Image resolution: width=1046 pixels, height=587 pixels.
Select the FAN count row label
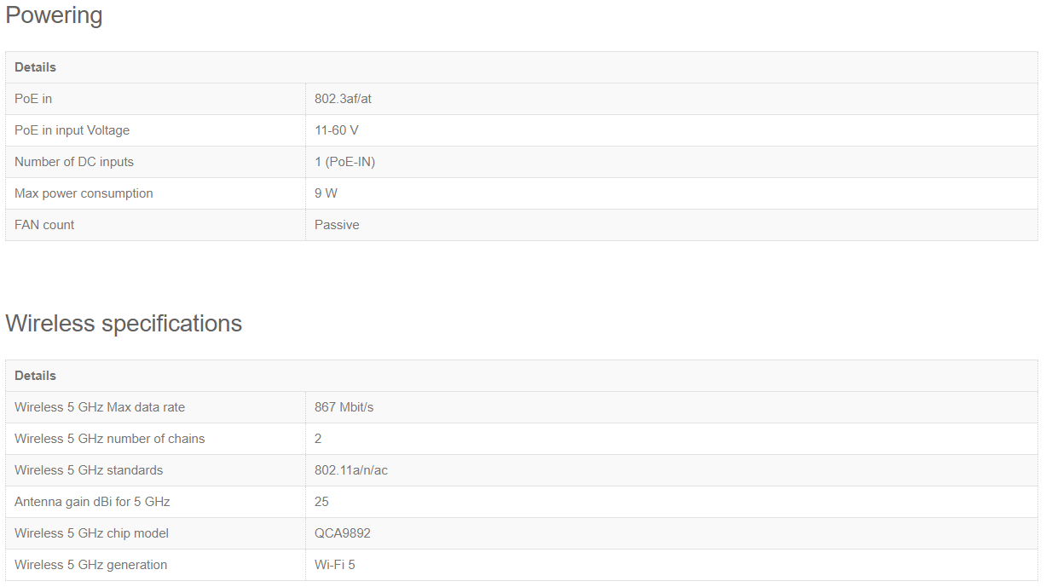(44, 225)
